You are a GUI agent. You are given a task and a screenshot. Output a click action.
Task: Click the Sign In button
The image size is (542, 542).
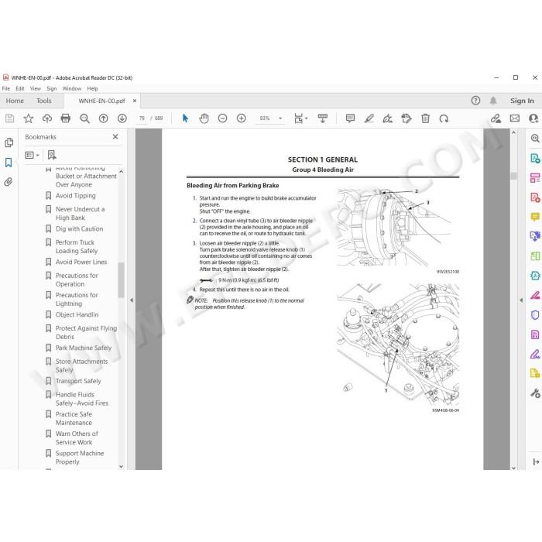(522, 101)
